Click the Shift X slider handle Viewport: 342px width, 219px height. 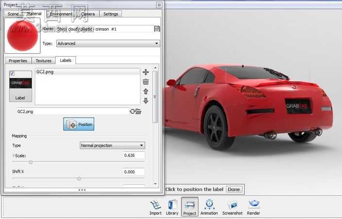point(79,179)
